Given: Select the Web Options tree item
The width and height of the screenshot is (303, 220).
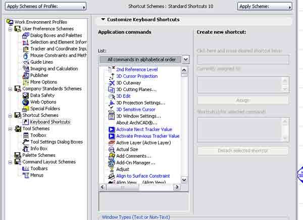Looking at the screenshot, I should click(43, 102).
